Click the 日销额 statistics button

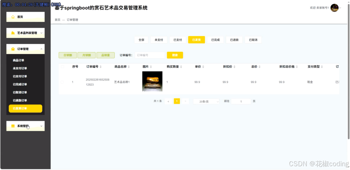(68, 55)
